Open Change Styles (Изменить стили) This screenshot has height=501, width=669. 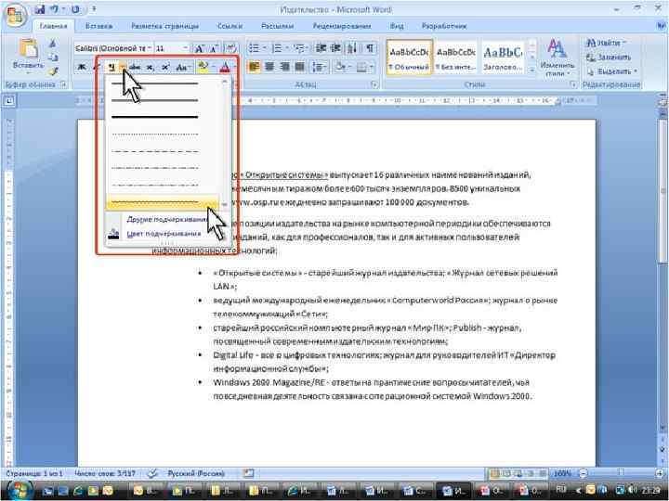coord(557,58)
